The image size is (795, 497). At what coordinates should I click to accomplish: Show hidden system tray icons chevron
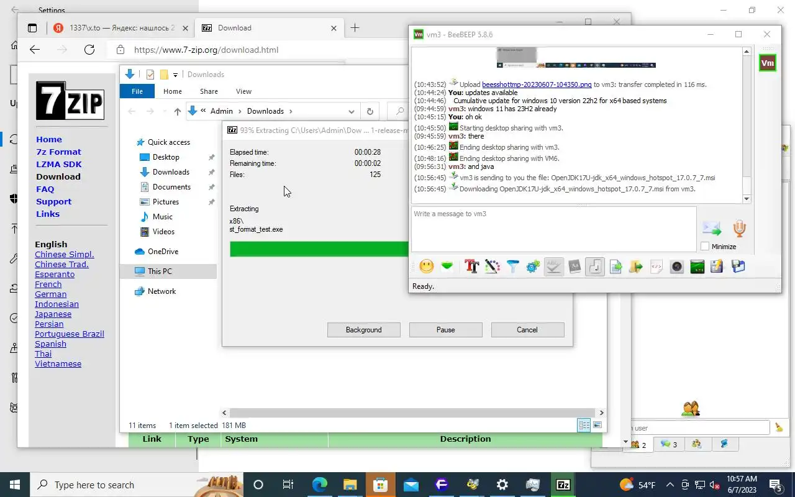[670, 485]
